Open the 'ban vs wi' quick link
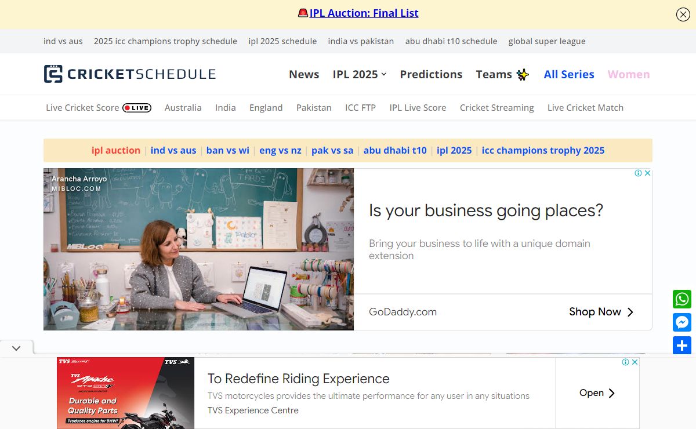This screenshot has height=429, width=696. pos(228,150)
